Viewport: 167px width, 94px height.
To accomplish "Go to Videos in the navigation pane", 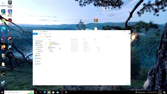I will 39,56.
